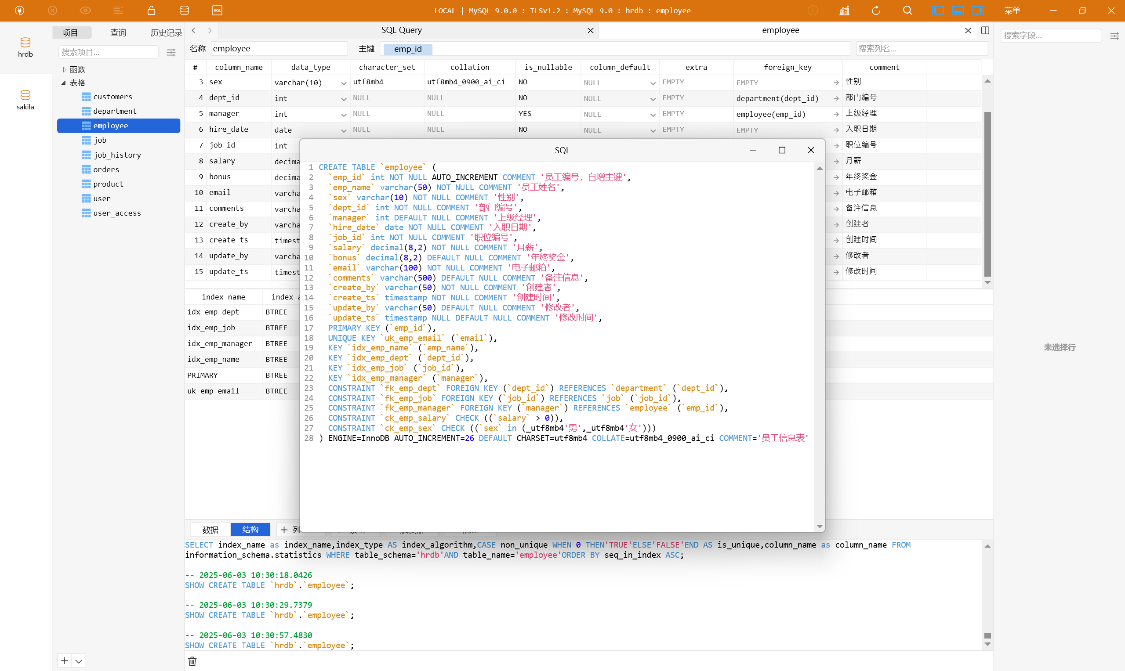Click the trash icon below SQL log
The height and width of the screenshot is (671, 1125).
pos(192,661)
